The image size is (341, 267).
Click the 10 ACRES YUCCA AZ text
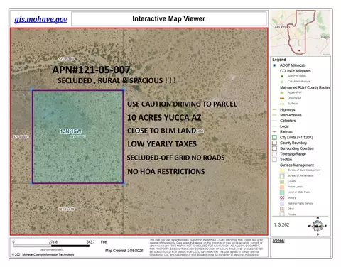pyautogui.click(x=164, y=118)
